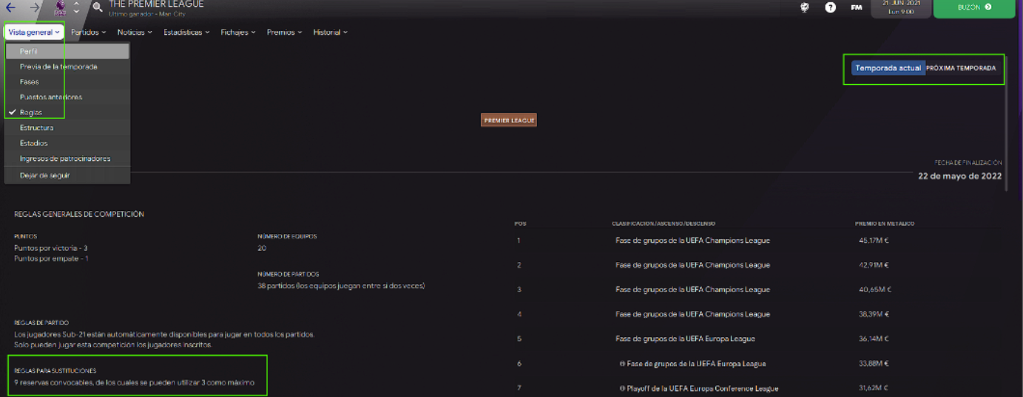Click the 21 JUN 2021 date button

901,7
